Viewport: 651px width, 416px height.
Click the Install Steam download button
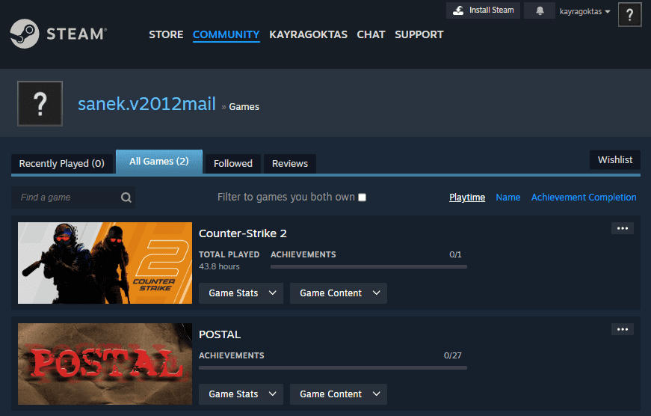point(483,10)
